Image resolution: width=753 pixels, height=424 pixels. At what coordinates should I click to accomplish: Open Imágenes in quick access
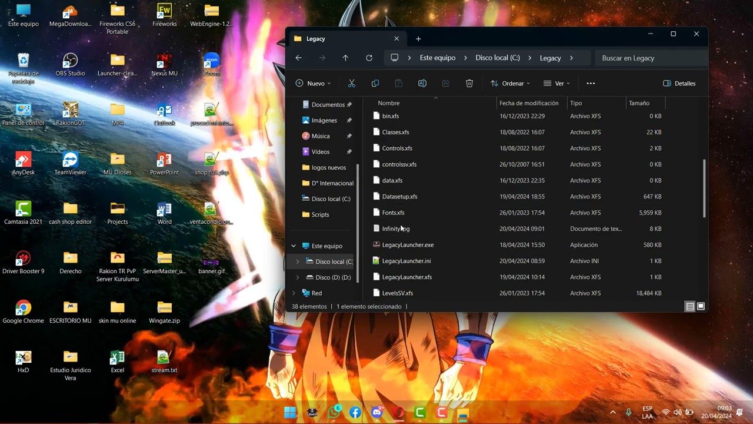pyautogui.click(x=327, y=120)
